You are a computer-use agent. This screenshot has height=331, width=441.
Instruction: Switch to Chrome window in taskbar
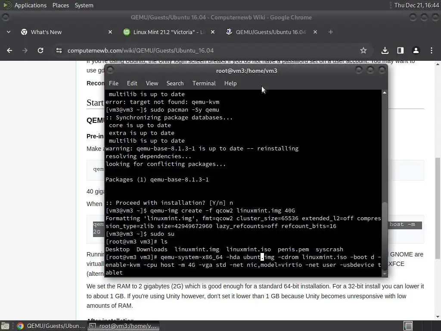click(x=51, y=326)
